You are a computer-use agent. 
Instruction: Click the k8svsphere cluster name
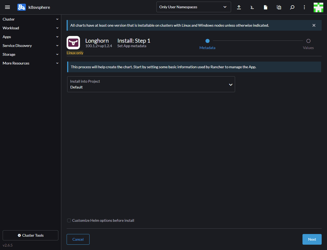click(39, 7)
